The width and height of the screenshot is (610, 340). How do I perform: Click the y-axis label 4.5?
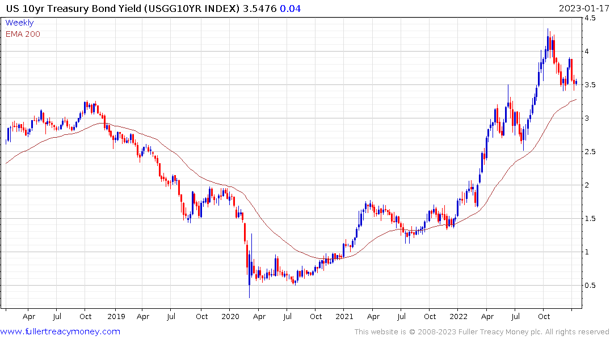(x=590, y=18)
